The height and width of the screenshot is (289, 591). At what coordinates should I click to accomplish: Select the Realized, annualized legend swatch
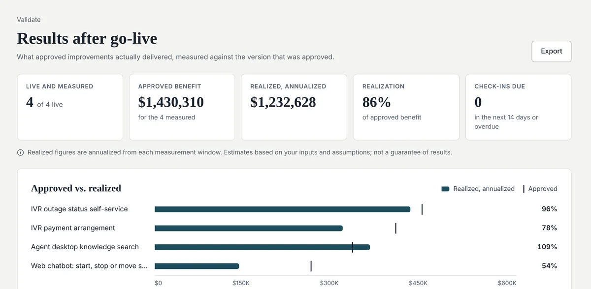(x=445, y=189)
